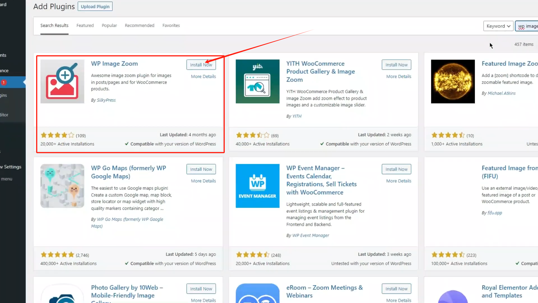The height and width of the screenshot is (303, 538).
Task: Click the WP Event Manager plugin icon
Action: tap(258, 186)
